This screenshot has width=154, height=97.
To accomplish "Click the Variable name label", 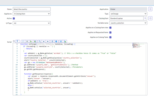I will point(103,23).
